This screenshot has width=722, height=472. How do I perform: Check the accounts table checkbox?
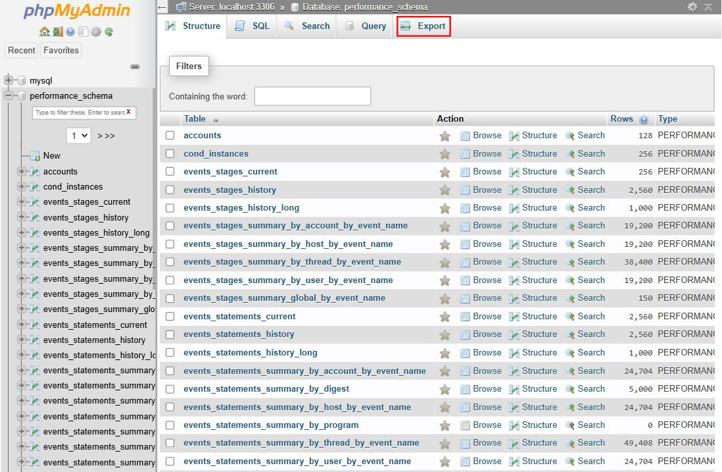point(170,135)
